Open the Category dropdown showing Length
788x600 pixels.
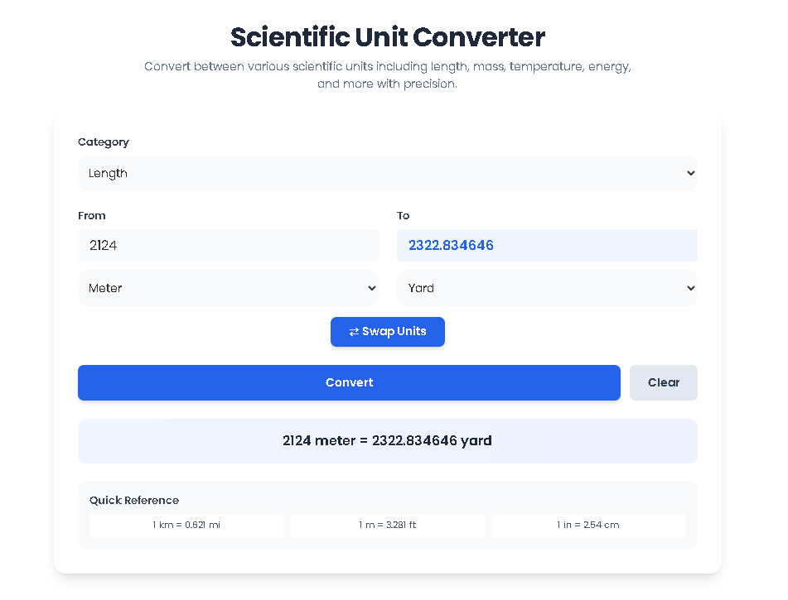pos(387,173)
